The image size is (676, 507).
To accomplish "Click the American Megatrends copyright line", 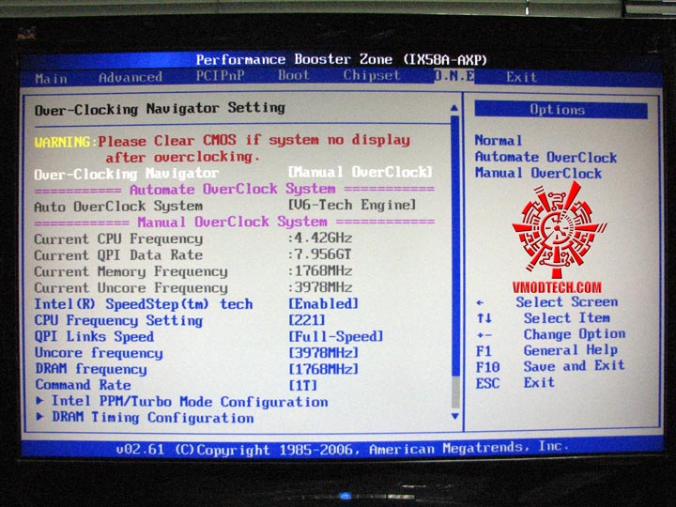I will tap(343, 449).
